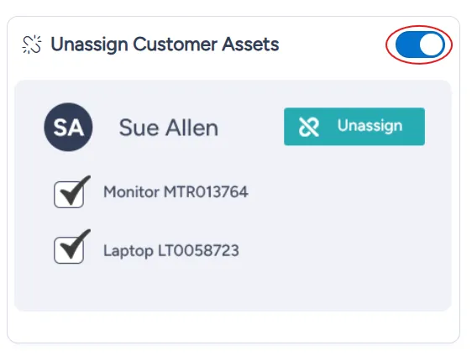Click the asset code LT0058723
Screen dimensions: 472x356
pos(199,251)
